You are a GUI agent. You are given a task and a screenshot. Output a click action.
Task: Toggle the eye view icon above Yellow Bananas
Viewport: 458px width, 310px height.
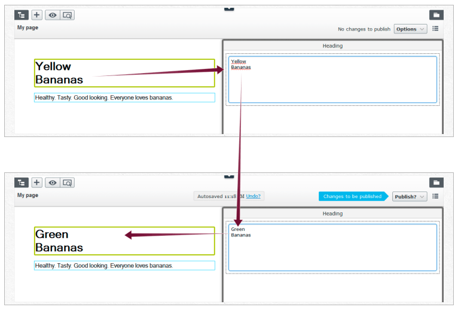point(53,15)
